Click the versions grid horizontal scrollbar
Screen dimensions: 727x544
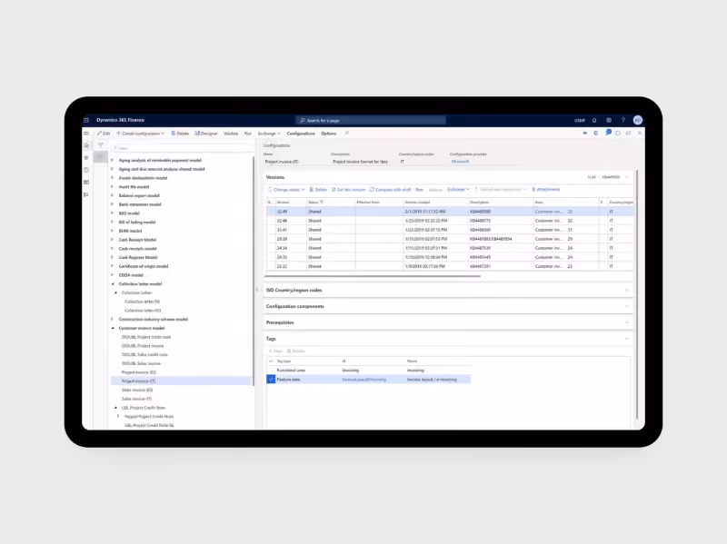point(373,276)
